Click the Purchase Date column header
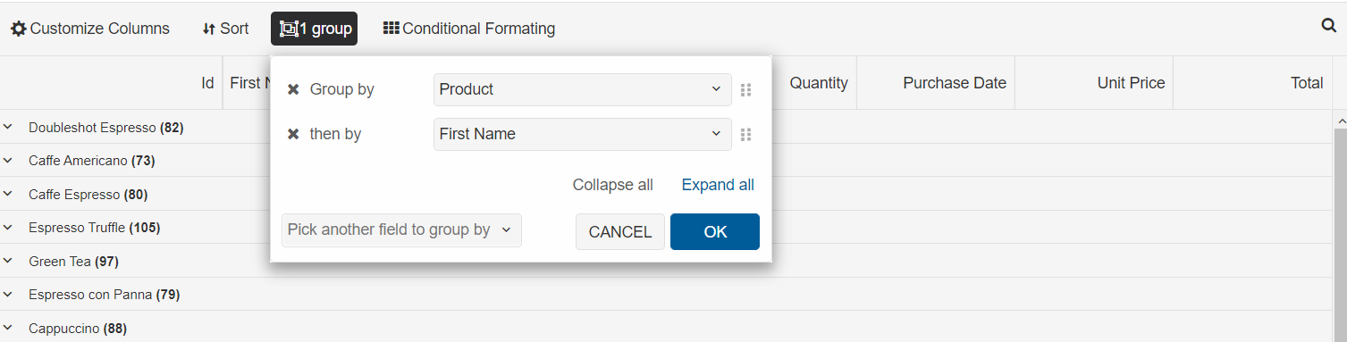Image resolution: width=1347 pixels, height=342 pixels. 955,83
